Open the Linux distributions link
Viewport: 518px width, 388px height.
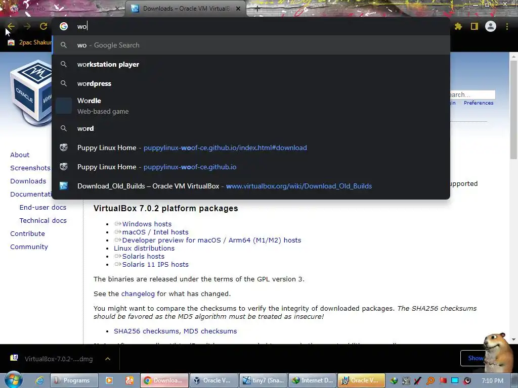point(144,248)
